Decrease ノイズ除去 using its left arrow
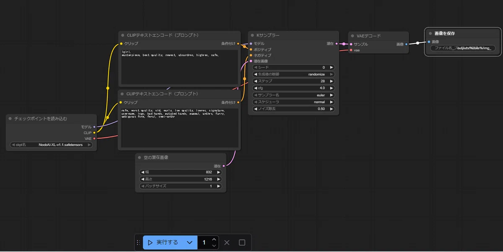 (255, 109)
